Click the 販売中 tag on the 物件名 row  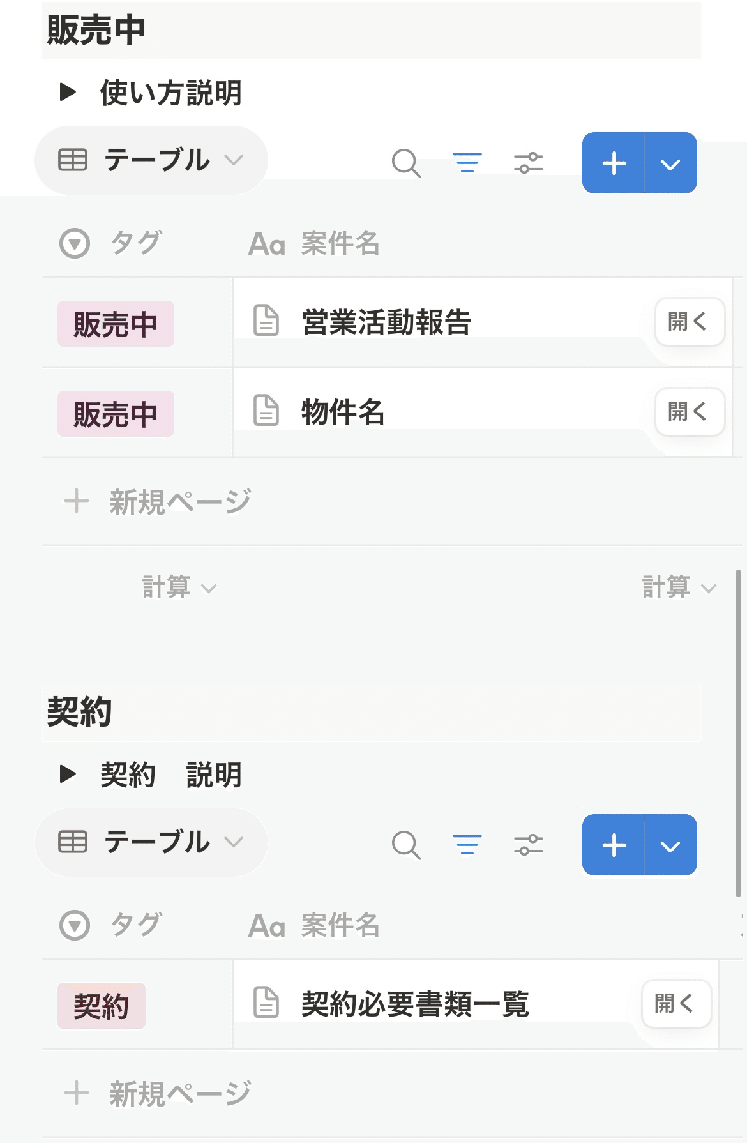(x=115, y=413)
